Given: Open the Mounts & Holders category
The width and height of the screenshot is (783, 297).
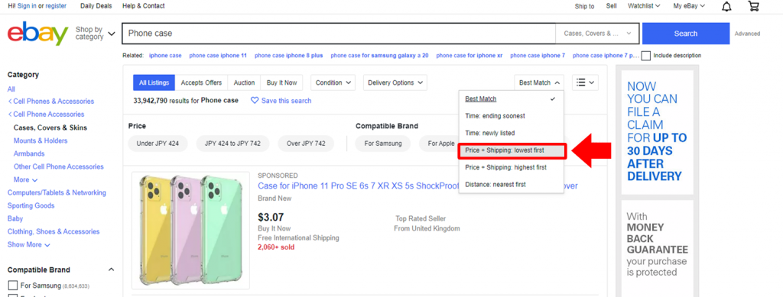Looking at the screenshot, I should click(41, 140).
